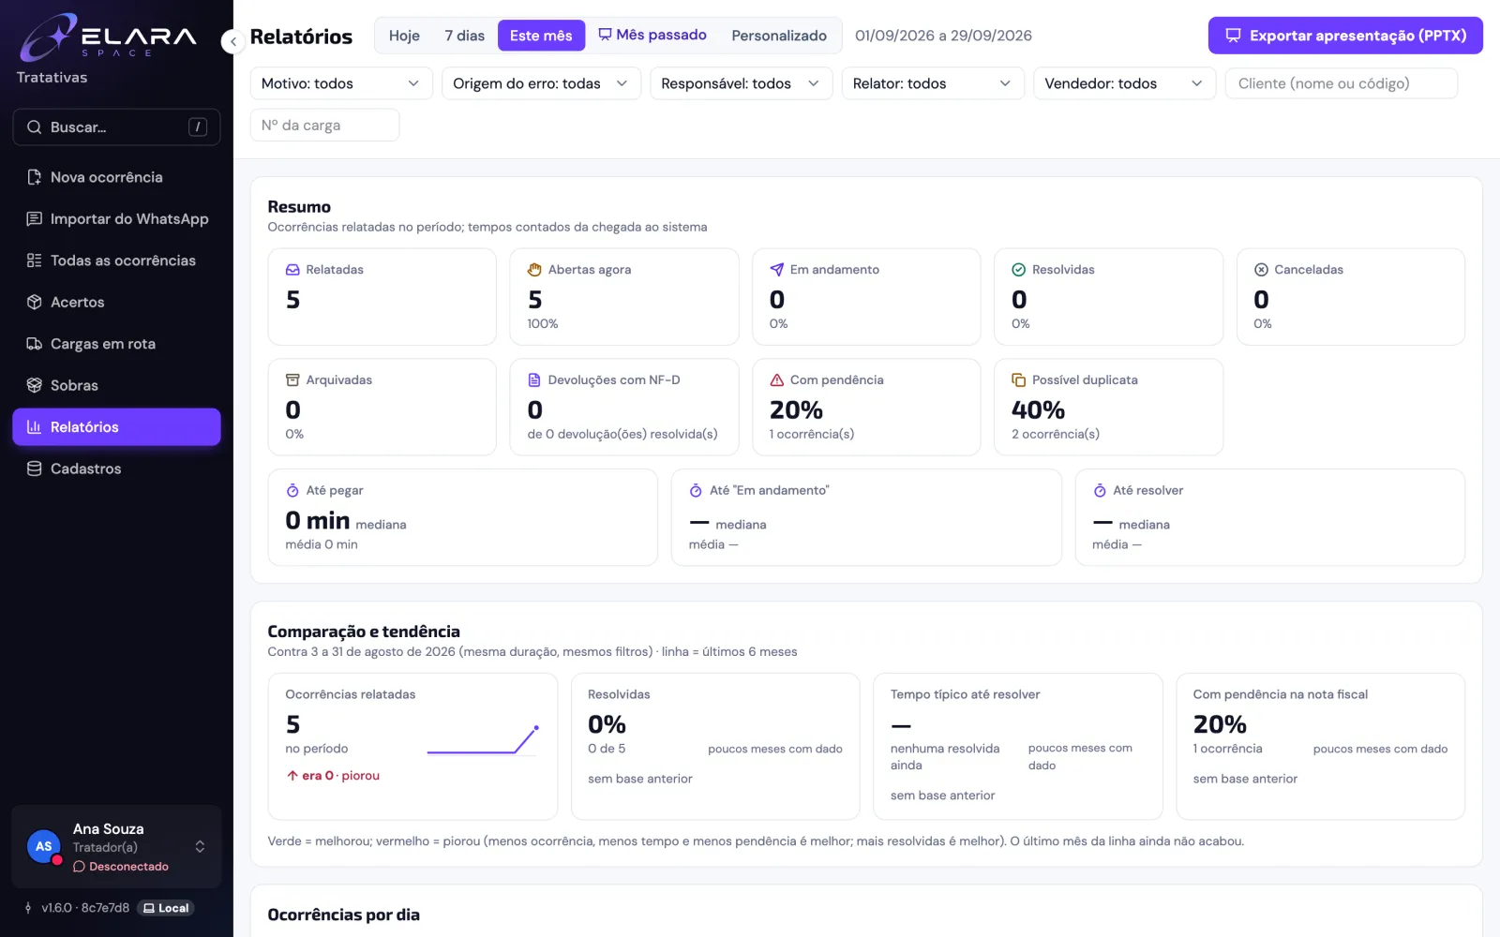The image size is (1500, 937).
Task: Click the Local environment badge
Action: tap(166, 908)
